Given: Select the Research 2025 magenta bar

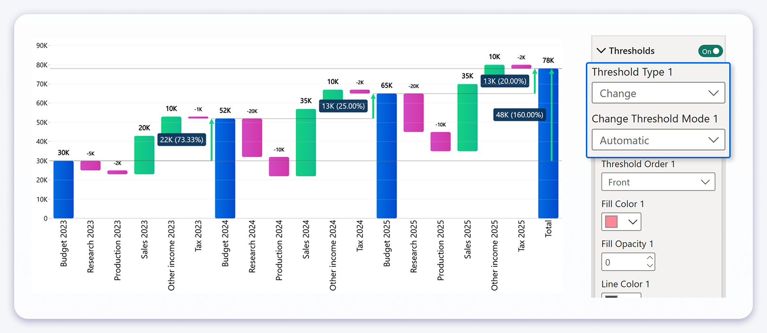Looking at the screenshot, I should pyautogui.click(x=414, y=113).
